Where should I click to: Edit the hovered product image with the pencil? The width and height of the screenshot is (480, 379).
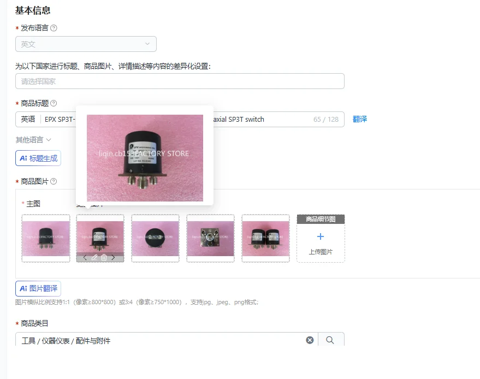[94, 258]
